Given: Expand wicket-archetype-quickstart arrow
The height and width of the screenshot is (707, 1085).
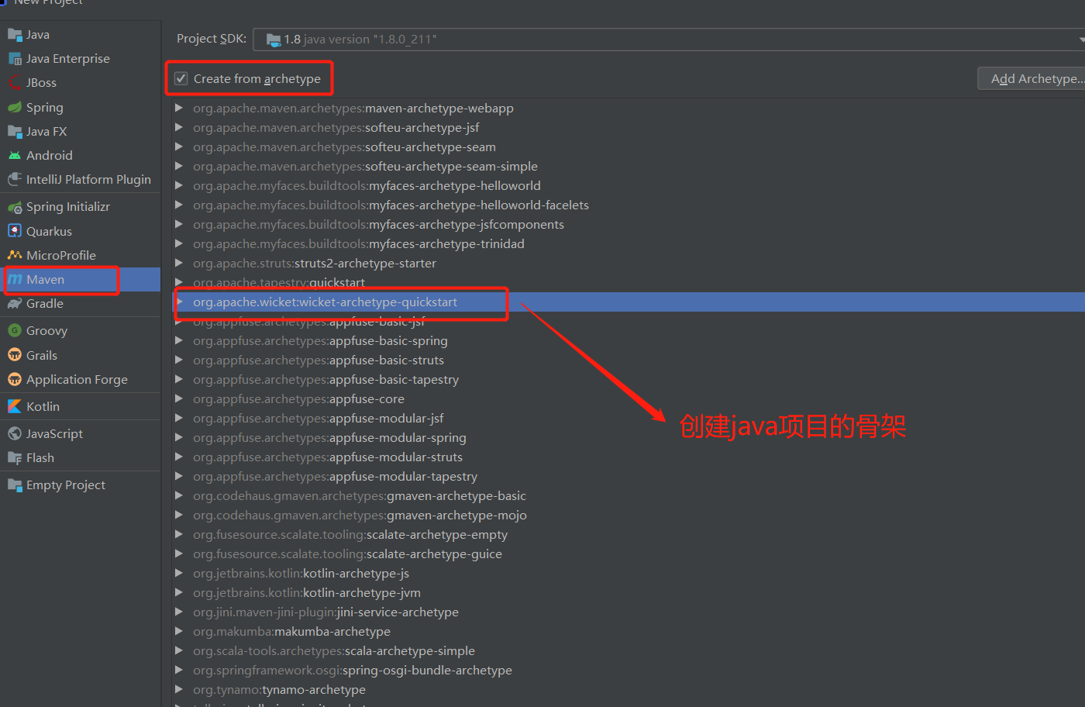Looking at the screenshot, I should (179, 302).
